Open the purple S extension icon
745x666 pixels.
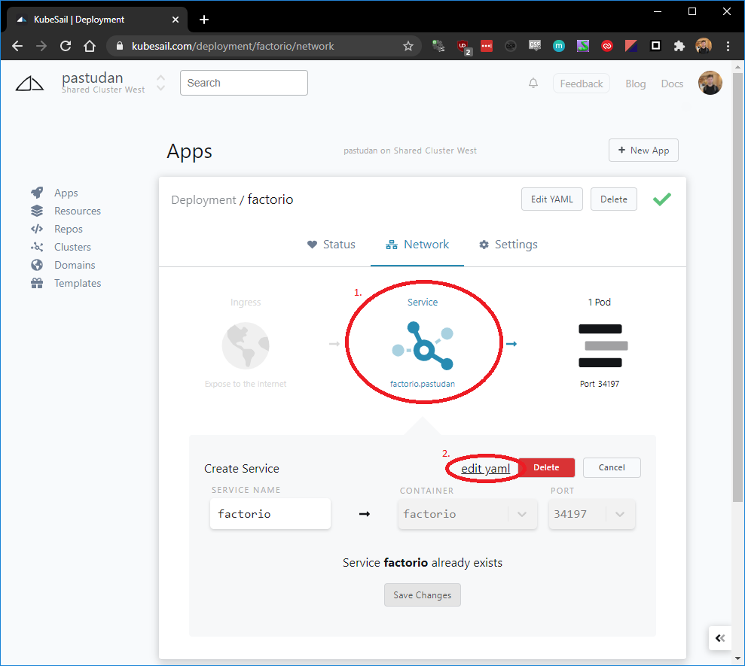(x=583, y=46)
